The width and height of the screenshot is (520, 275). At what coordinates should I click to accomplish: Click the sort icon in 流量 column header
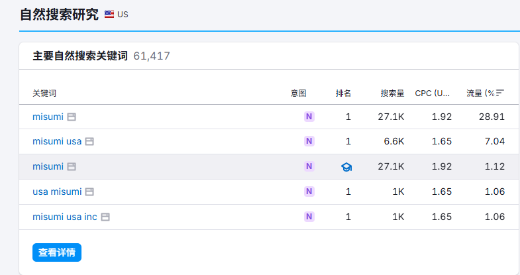pos(500,93)
